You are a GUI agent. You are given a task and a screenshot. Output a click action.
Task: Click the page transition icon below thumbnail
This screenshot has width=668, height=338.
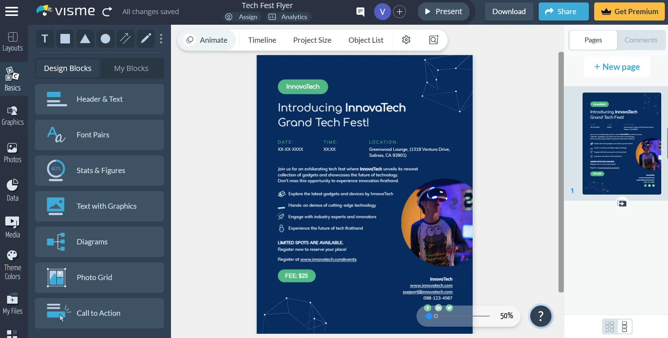click(x=622, y=203)
